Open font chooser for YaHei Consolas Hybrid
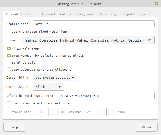Viewport: 161px width, 135px height. click(88, 40)
